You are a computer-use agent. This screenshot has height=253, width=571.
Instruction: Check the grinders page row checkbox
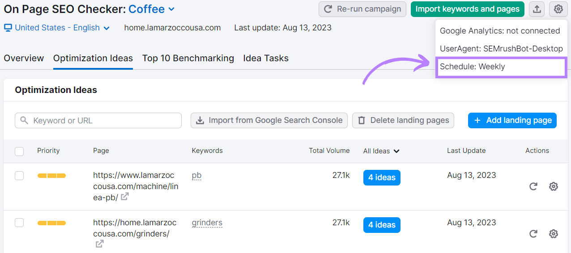click(x=19, y=223)
